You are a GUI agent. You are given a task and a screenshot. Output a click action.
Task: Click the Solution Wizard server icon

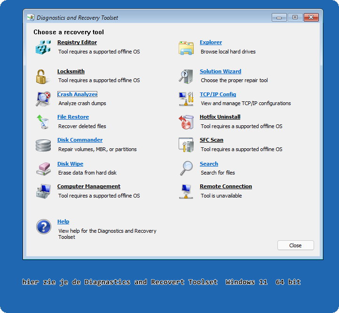pos(186,76)
